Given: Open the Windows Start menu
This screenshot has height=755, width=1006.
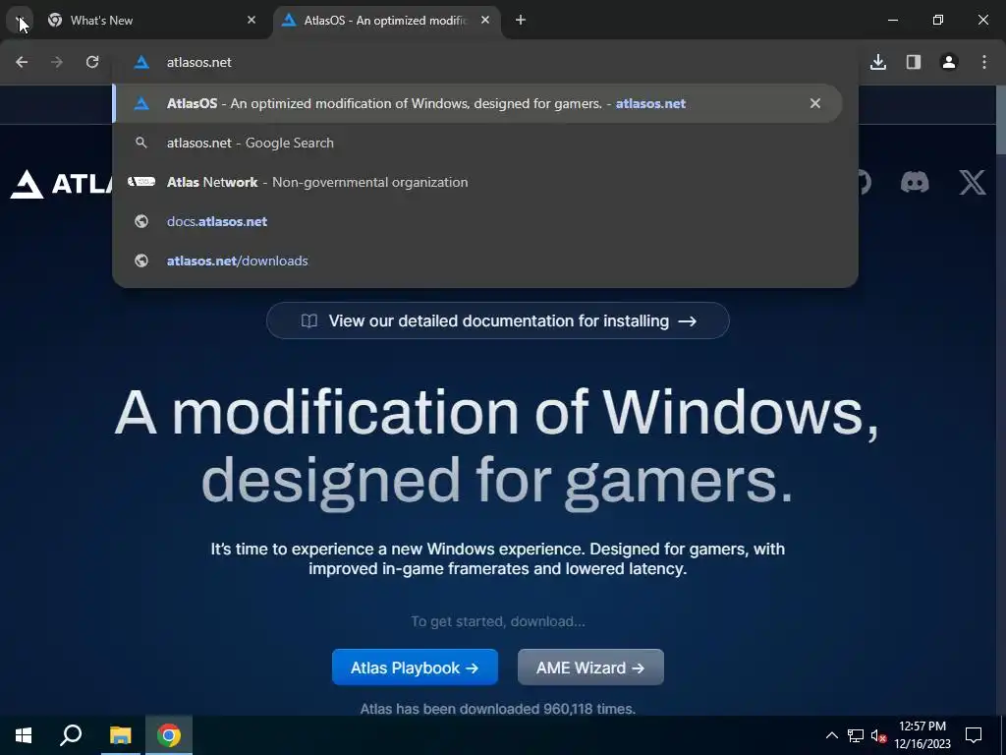Looking at the screenshot, I should (x=24, y=735).
